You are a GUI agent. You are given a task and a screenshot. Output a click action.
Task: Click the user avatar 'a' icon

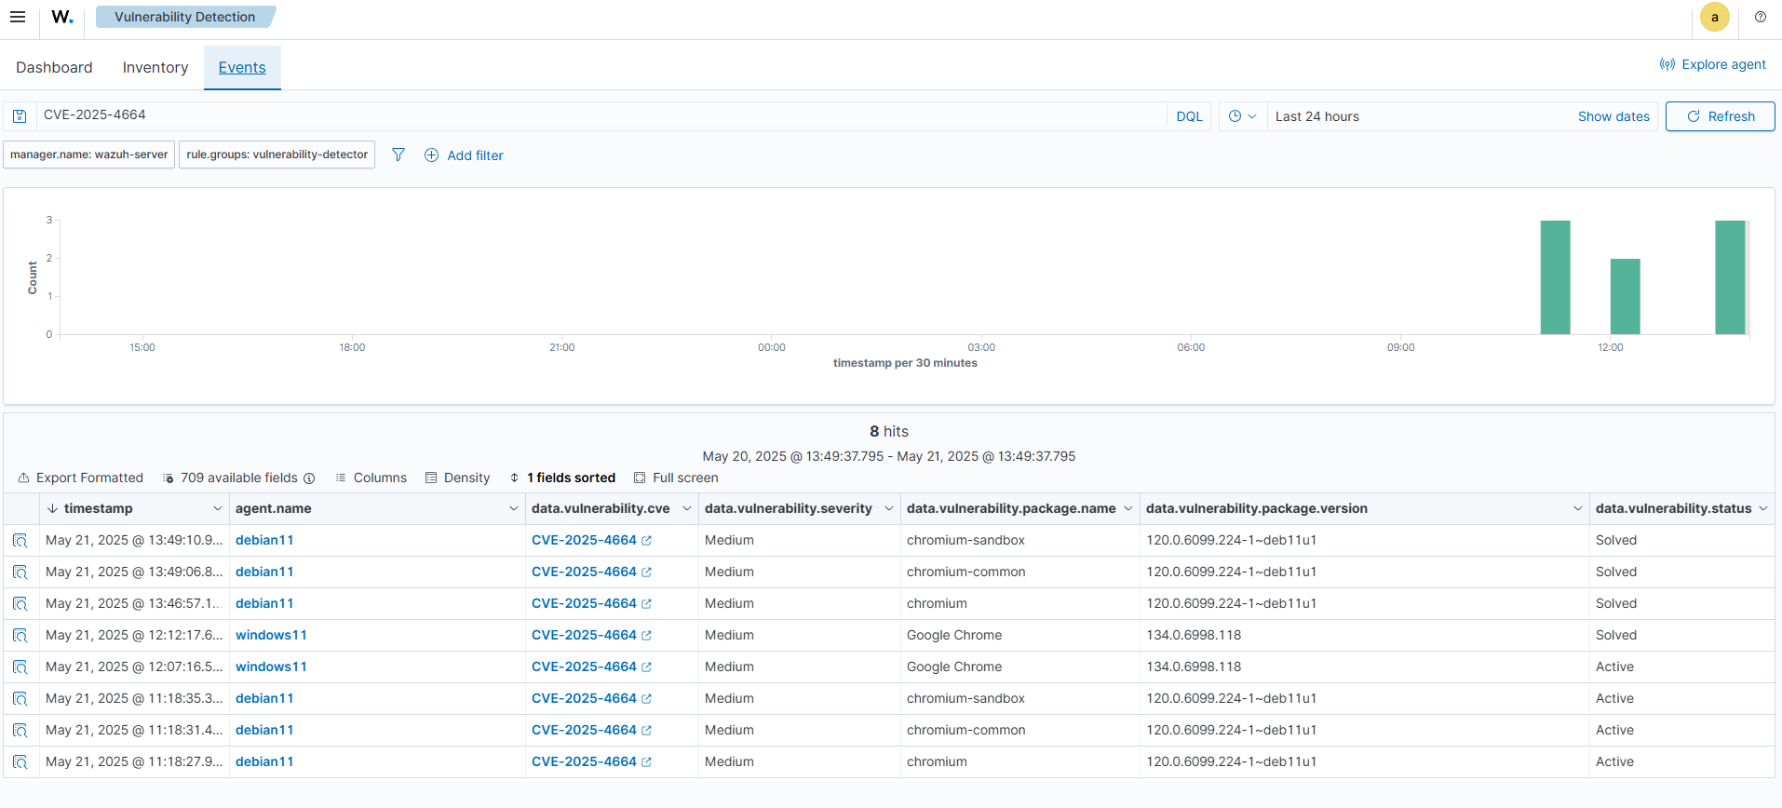tap(1714, 17)
